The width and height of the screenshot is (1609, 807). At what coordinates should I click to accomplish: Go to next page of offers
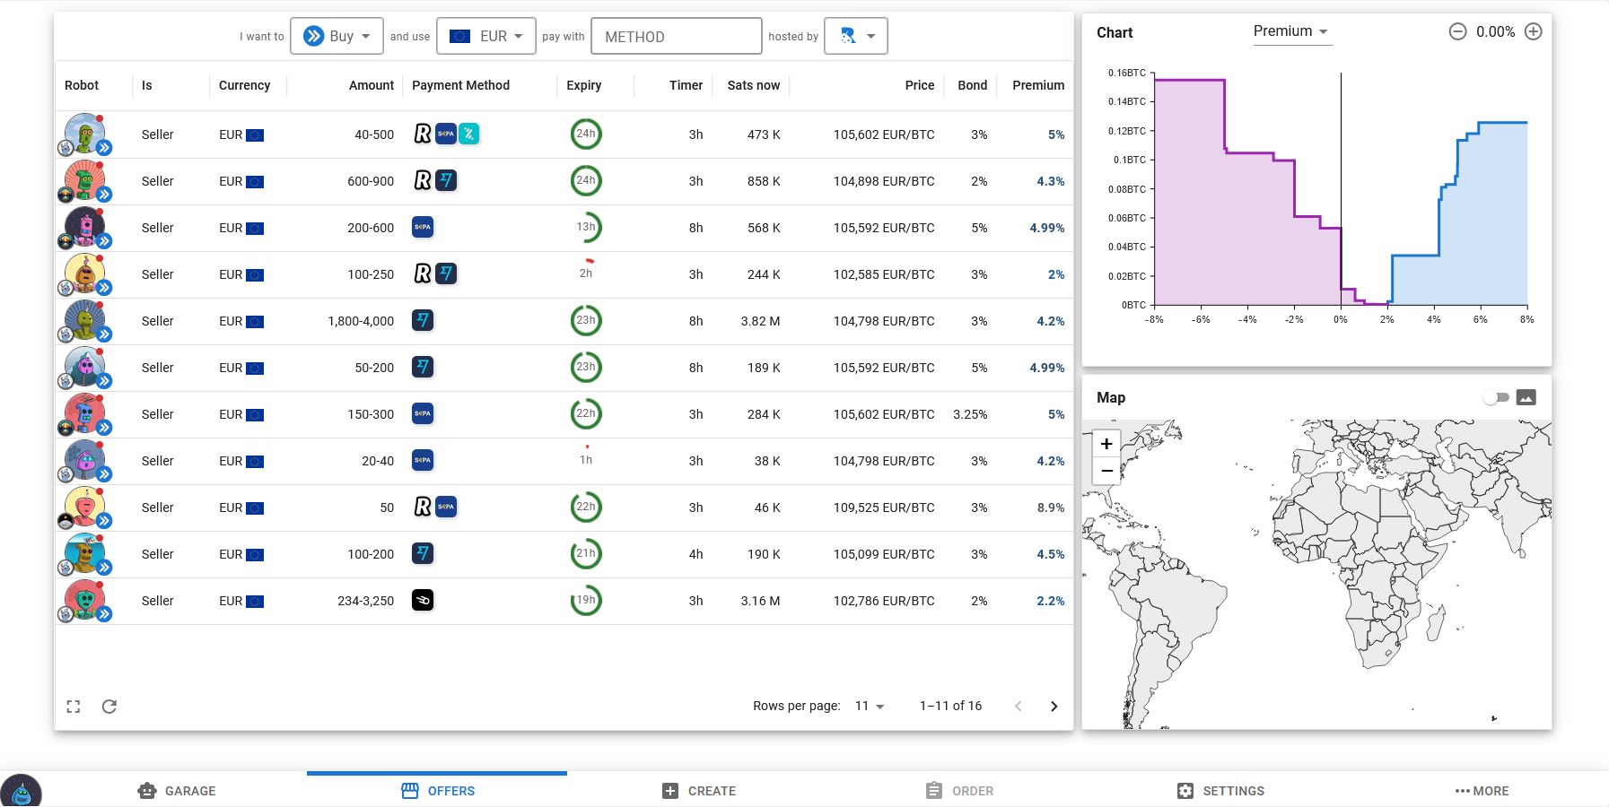pos(1054,707)
